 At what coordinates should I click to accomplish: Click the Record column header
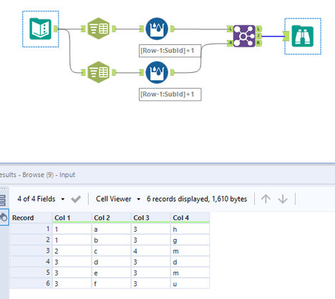tap(31, 217)
